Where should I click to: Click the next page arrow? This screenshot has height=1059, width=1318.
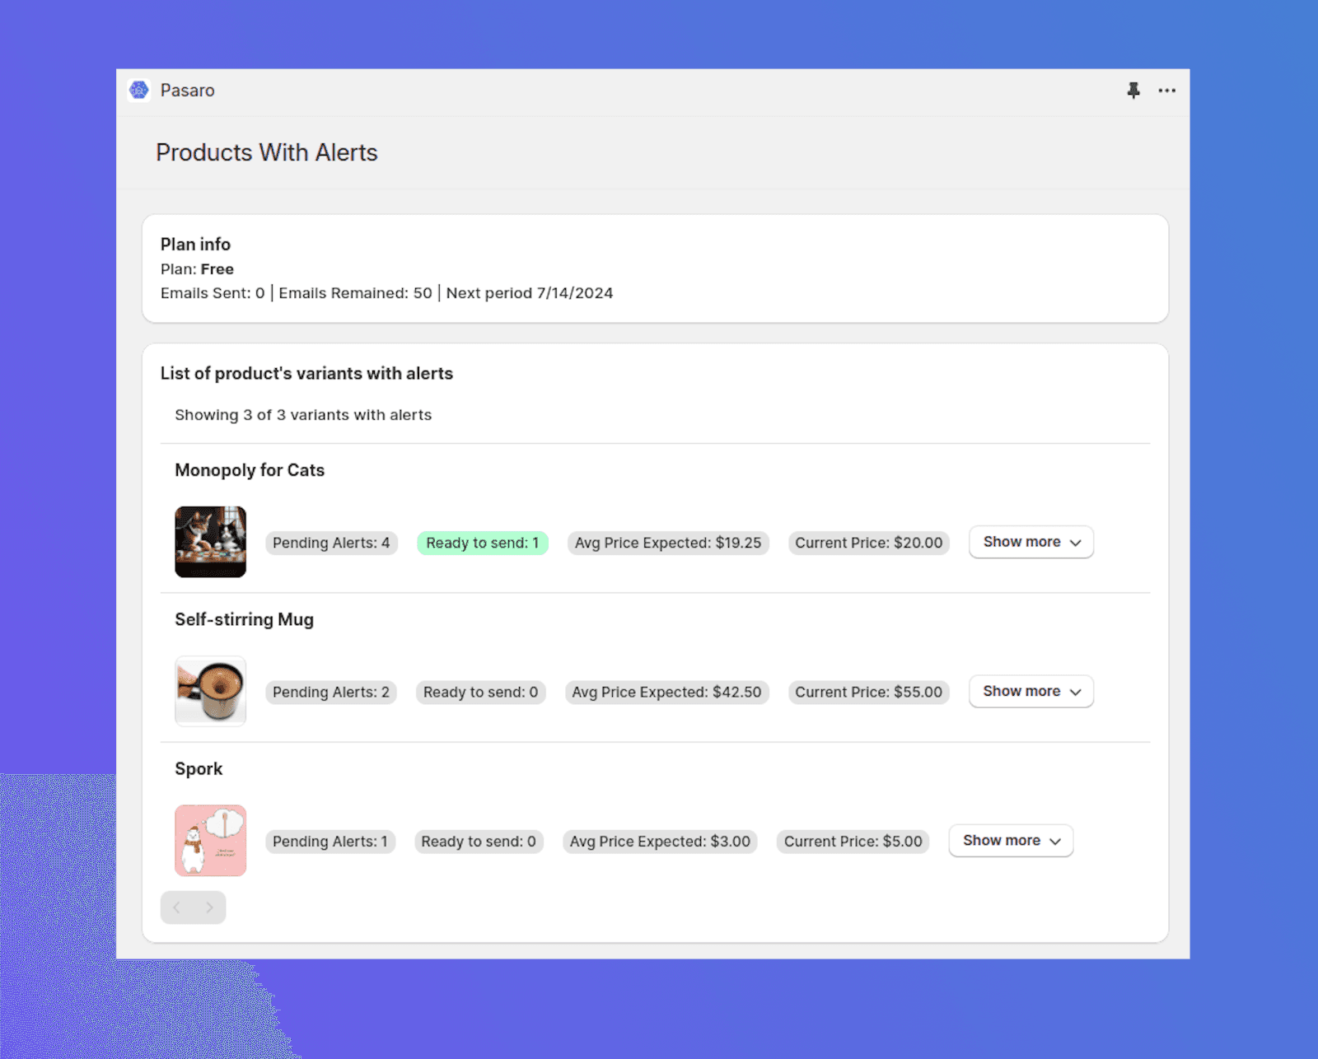[210, 907]
